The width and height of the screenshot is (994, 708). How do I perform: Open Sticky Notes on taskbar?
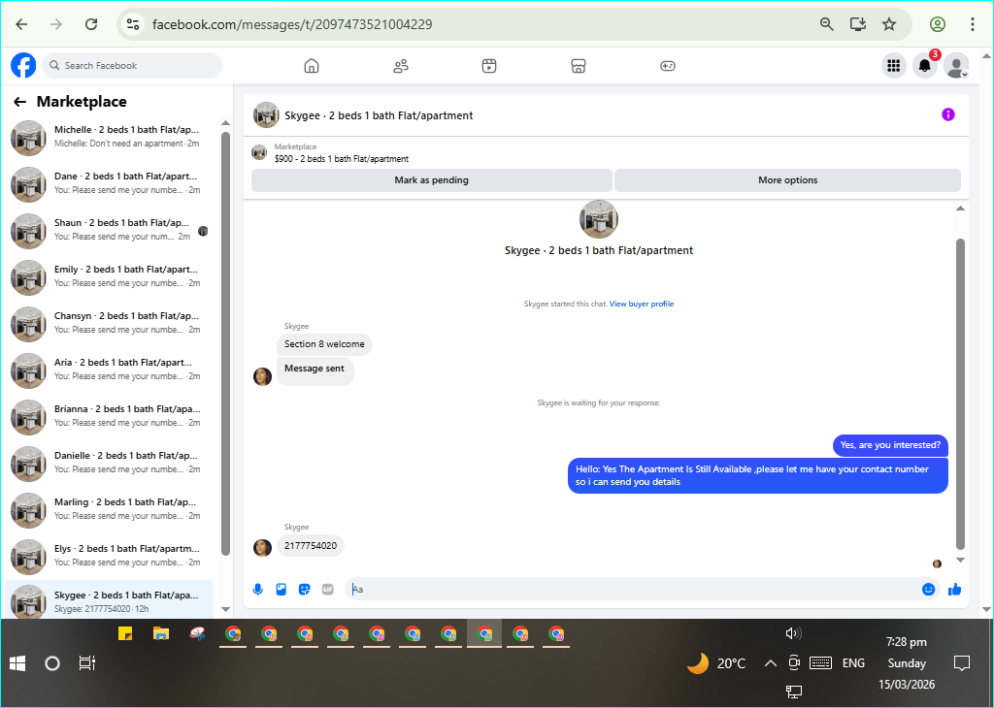coord(125,634)
